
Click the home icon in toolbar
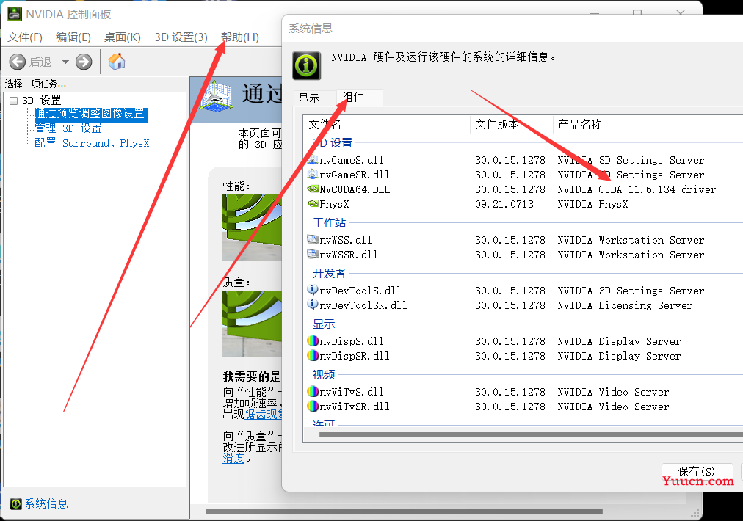(117, 62)
